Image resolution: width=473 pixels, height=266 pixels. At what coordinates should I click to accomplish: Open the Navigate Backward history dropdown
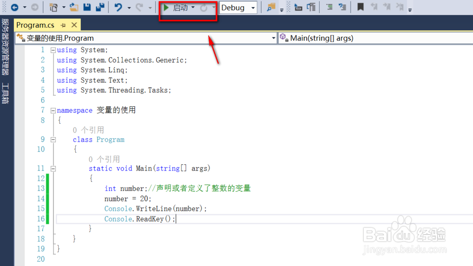click(25, 7)
